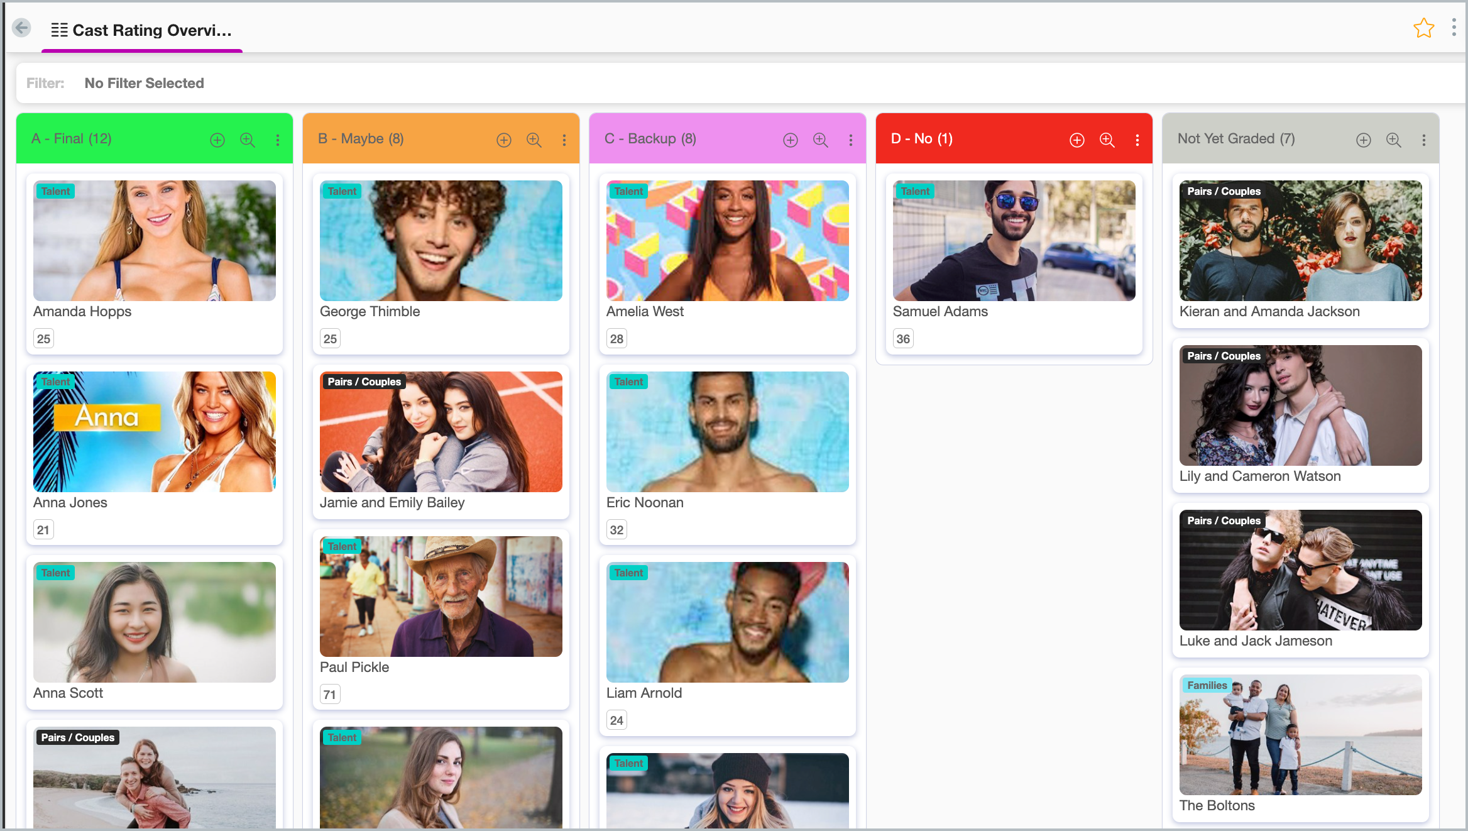Select the Cast Rating Overview tab

[142, 30]
